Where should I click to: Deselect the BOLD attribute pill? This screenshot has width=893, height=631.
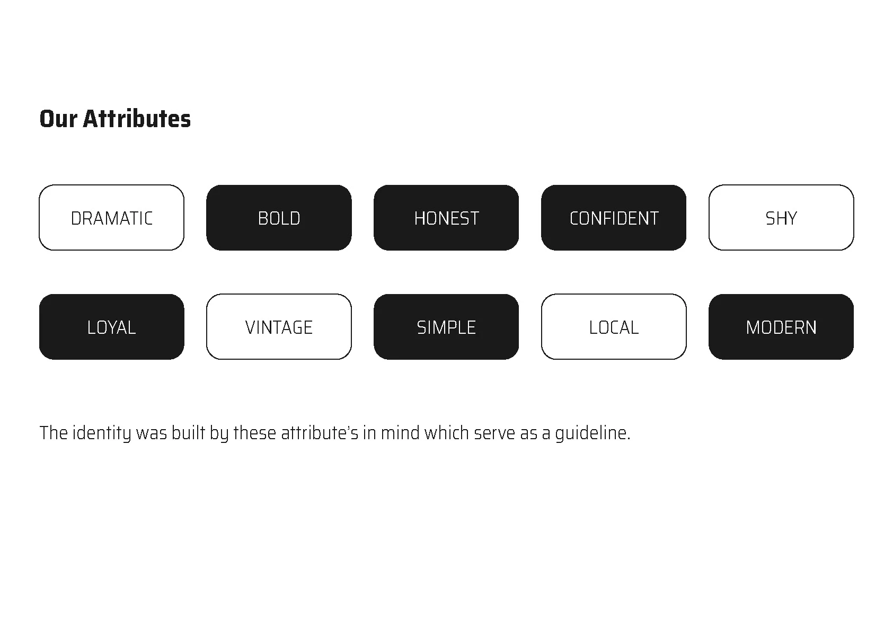pyautogui.click(x=279, y=218)
